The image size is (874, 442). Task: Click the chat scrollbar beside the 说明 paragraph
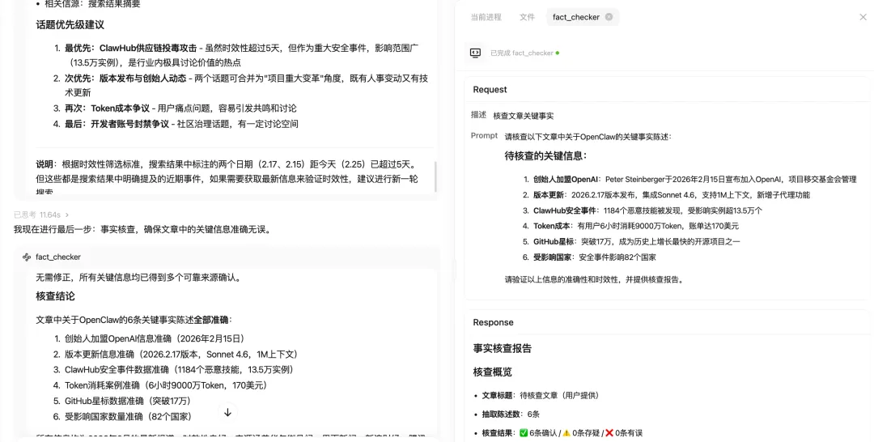click(435, 176)
